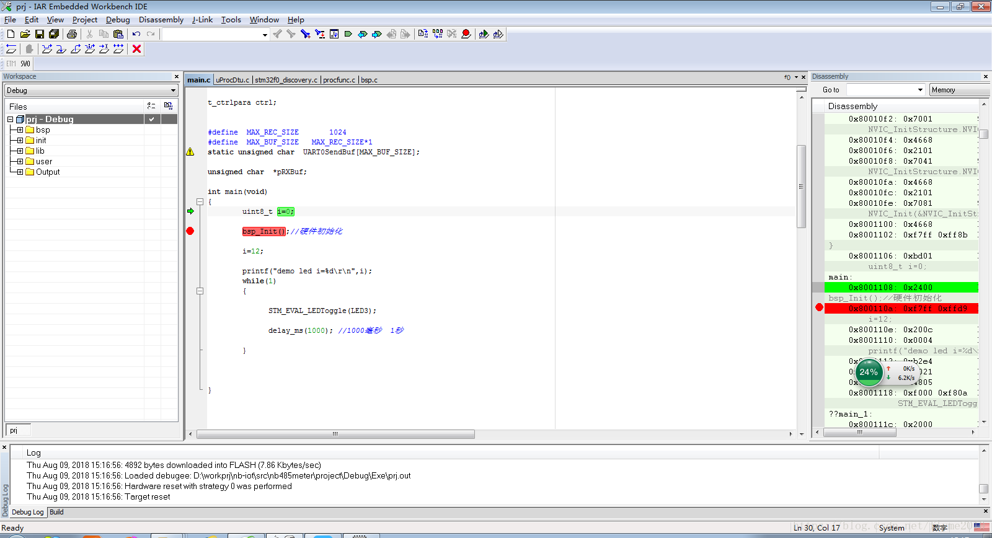Run Make to build the project
Viewport: 992px width, 538px height.
(438, 34)
